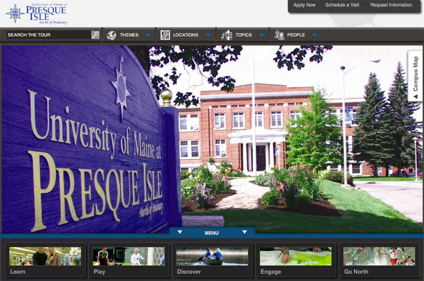Expand the Locations dropdown arrow
Image resolution: width=424 pixels, height=281 pixels.
[208, 36]
